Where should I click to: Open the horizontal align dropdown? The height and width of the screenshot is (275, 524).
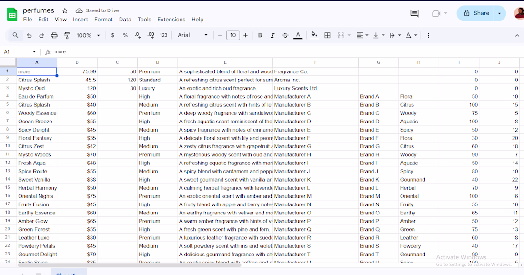363,35
